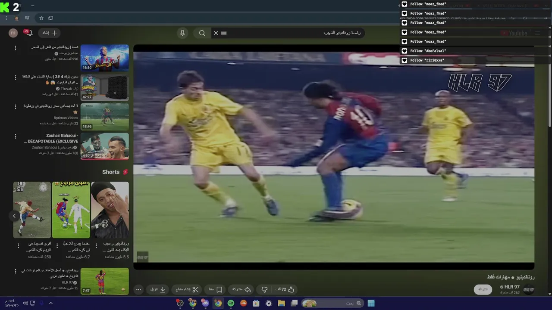The width and height of the screenshot is (552, 310).
Task: Open the HLR 97 channel avatar
Action: (529, 289)
